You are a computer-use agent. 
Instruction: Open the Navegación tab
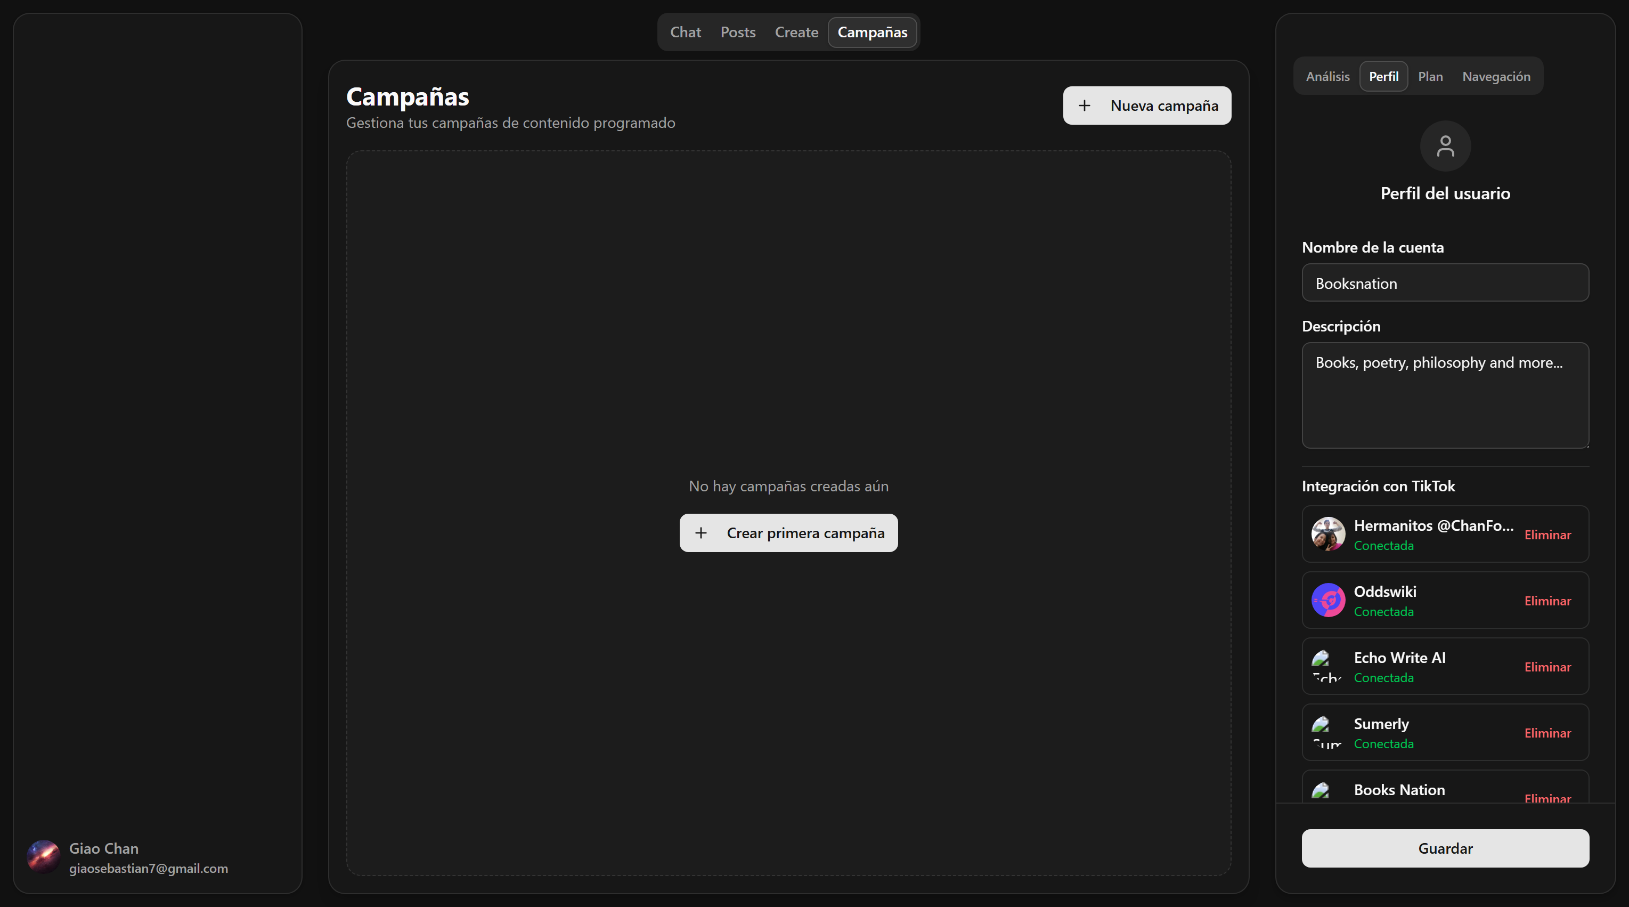point(1496,76)
